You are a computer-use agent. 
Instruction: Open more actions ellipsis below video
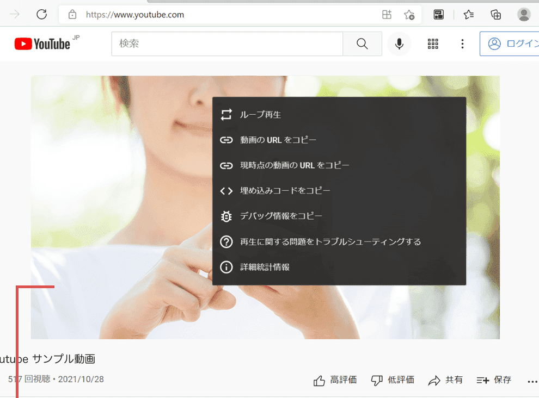click(532, 381)
